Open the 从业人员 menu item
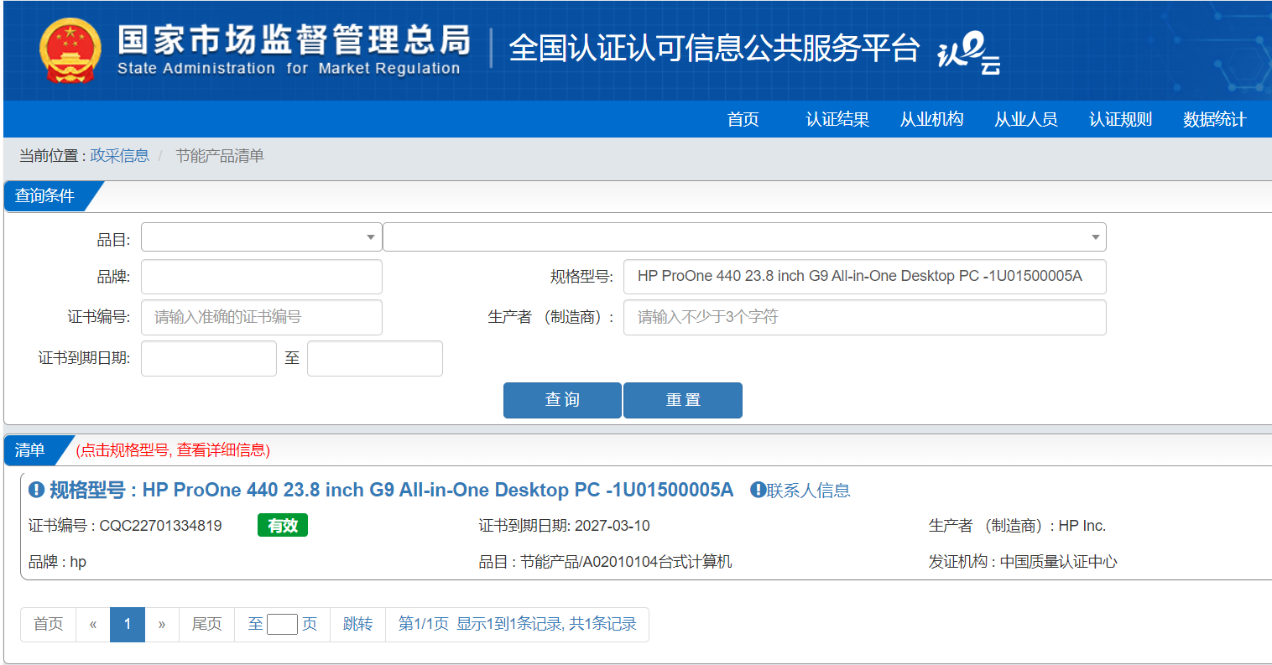The width and height of the screenshot is (1272, 665). click(x=1025, y=119)
